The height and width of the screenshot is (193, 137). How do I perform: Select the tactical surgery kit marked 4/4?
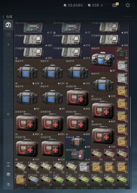click(78, 155)
